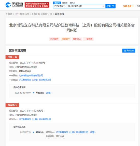Open 沪江教育科技 company in breadcrumb

(x=34, y=14)
